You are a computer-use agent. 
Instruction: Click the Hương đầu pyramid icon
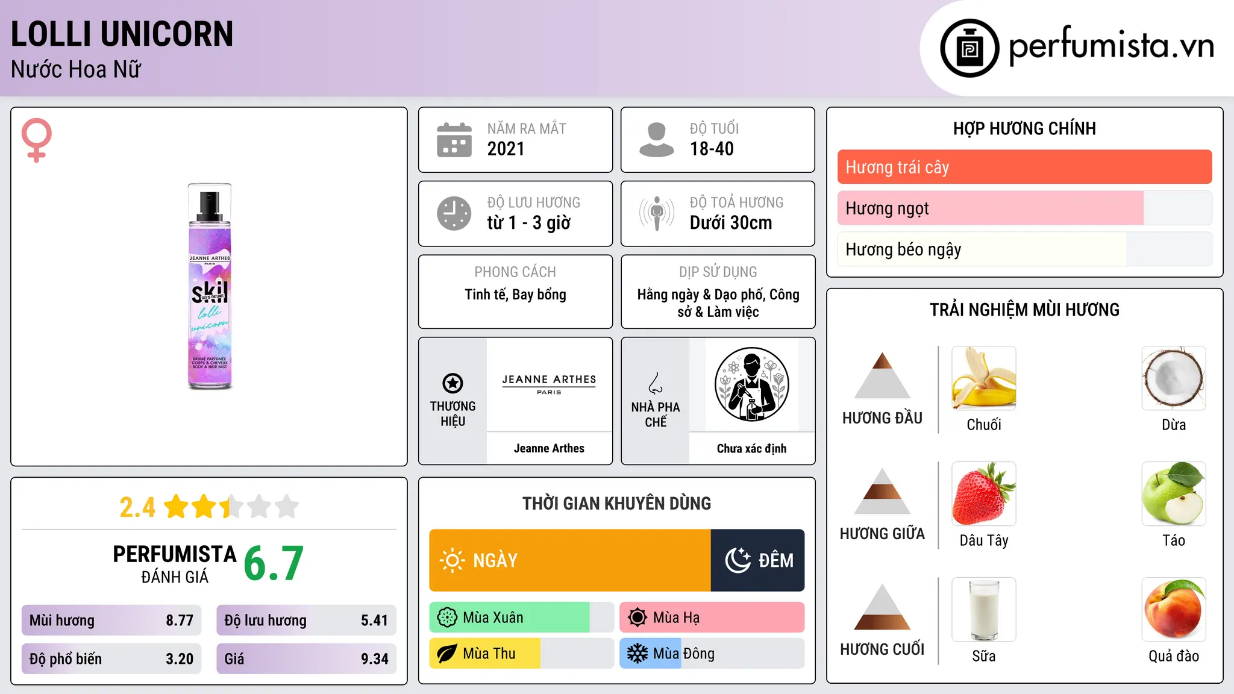click(x=882, y=376)
